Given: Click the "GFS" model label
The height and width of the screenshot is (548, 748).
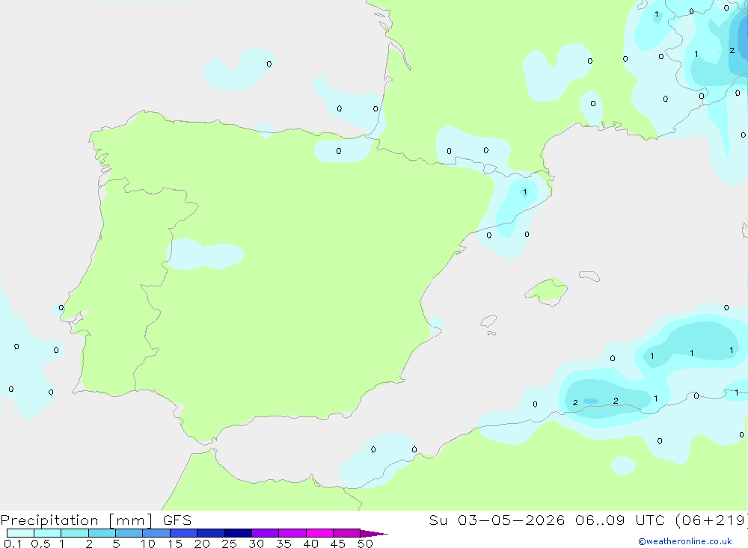Looking at the screenshot, I should [177, 520].
